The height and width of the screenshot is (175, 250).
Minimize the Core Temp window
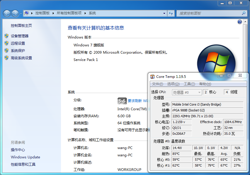[221, 76]
